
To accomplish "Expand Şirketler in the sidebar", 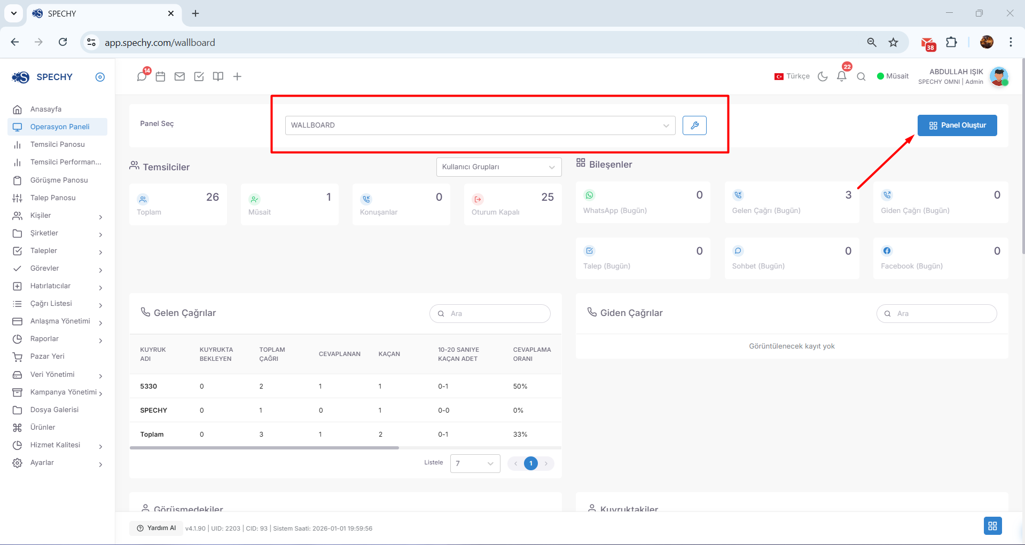I will coord(58,233).
